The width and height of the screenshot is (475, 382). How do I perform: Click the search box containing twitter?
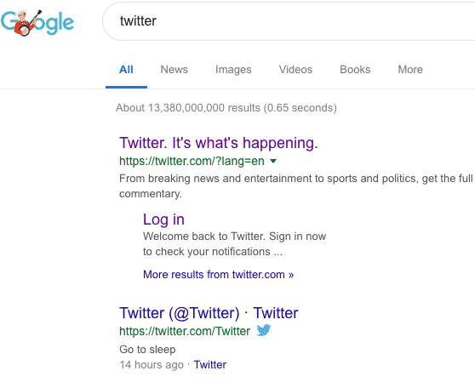pos(289,21)
